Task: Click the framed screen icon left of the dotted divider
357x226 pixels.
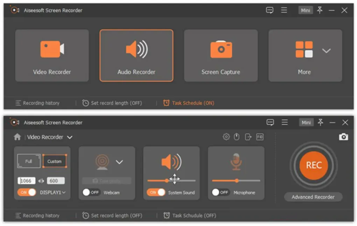Action: coord(260,137)
